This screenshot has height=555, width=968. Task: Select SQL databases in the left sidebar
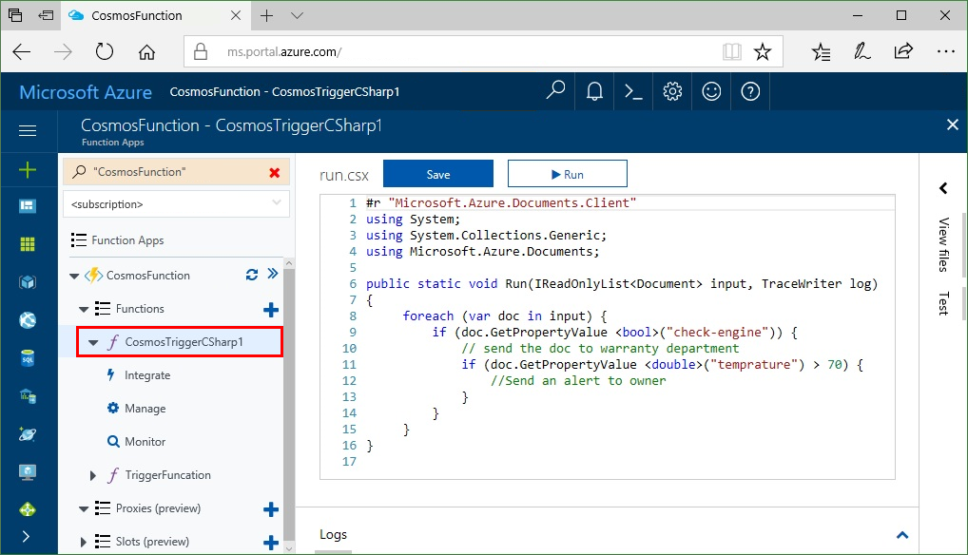26,358
